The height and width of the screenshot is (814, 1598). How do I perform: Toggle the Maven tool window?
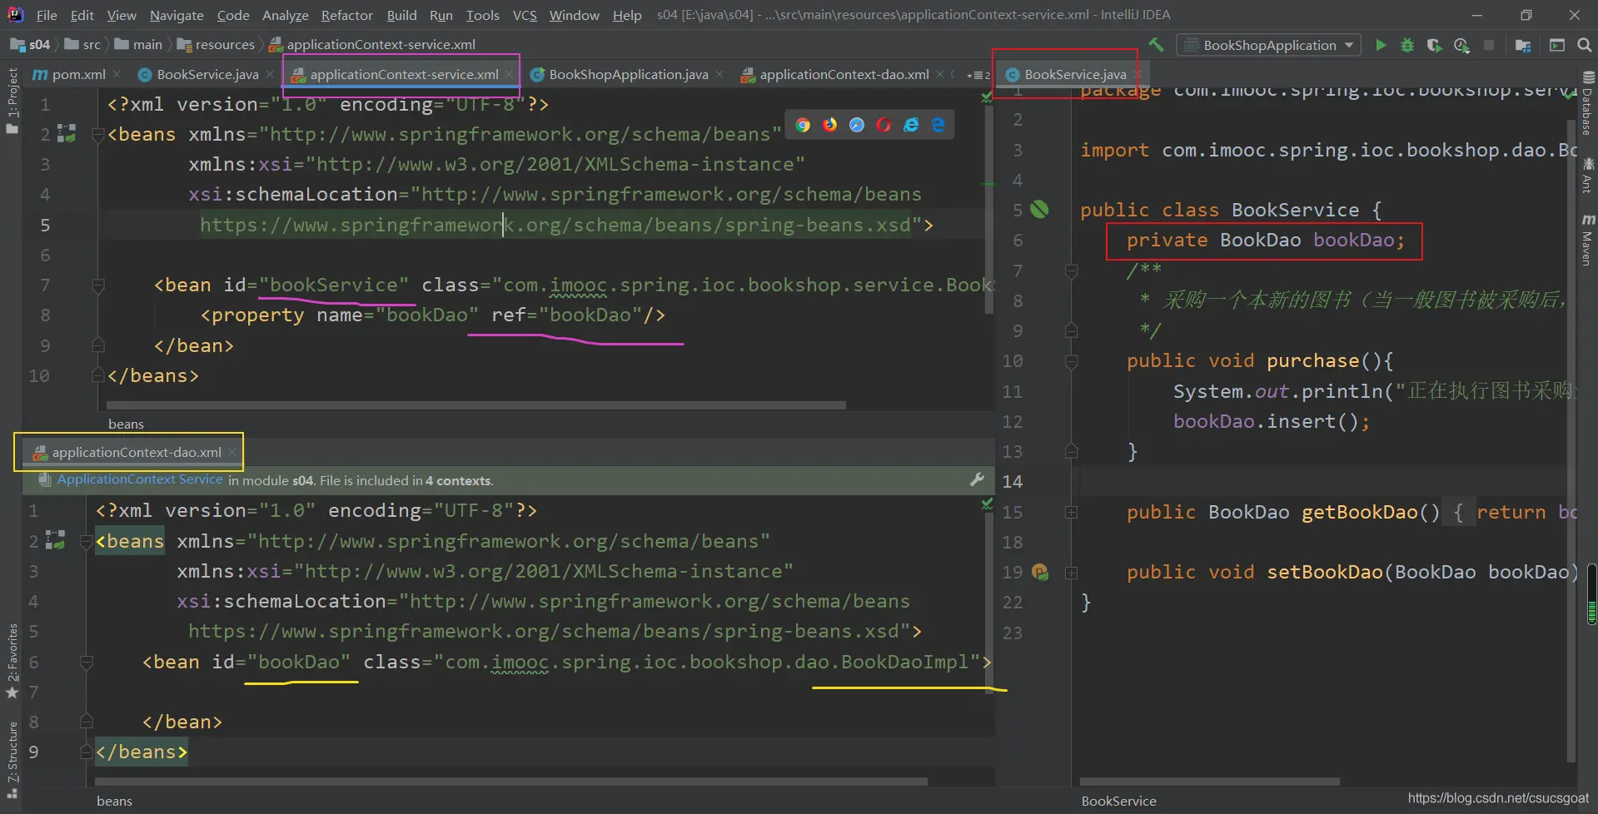point(1587,241)
